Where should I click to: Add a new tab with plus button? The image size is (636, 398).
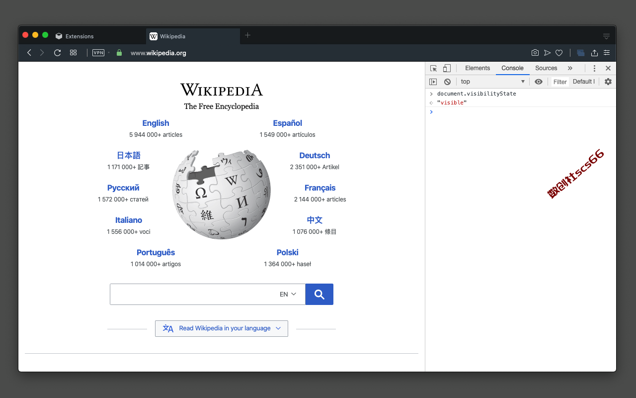click(x=247, y=35)
